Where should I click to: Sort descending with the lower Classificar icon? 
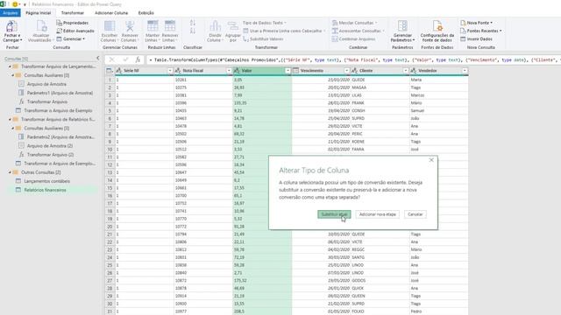point(193,31)
